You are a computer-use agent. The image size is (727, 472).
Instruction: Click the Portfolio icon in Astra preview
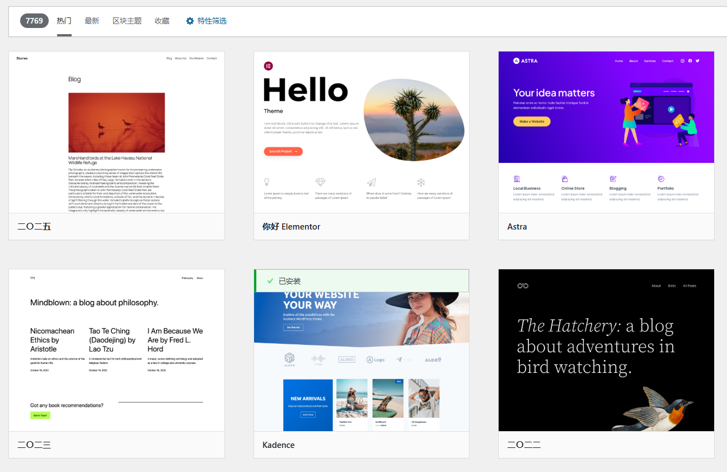(x=661, y=179)
